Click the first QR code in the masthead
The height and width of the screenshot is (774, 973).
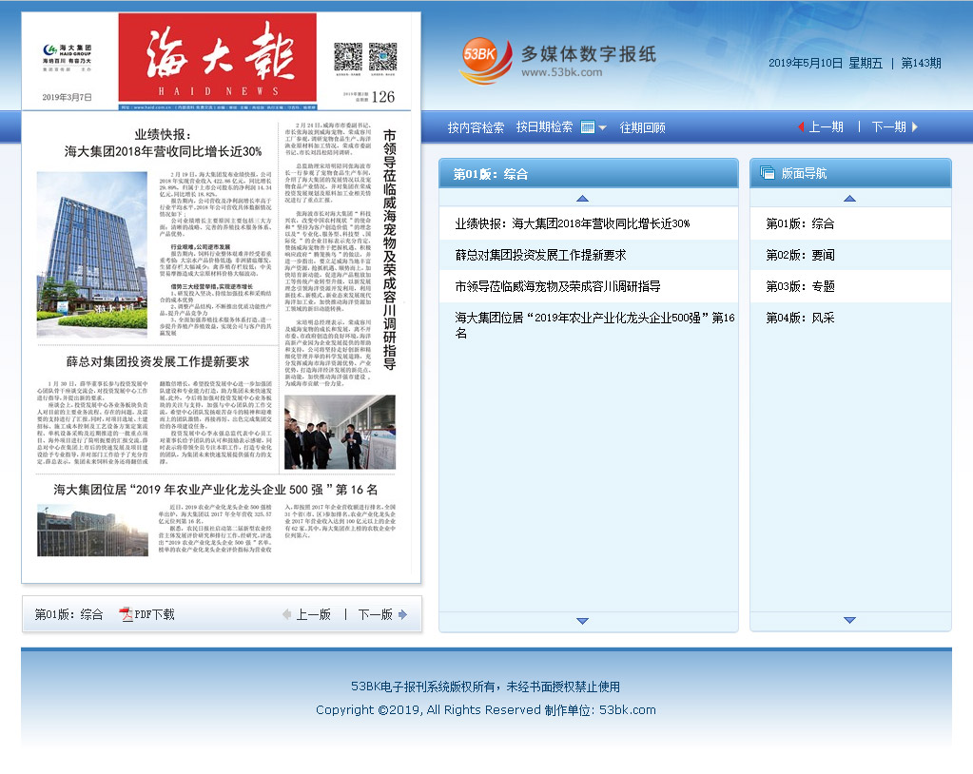click(x=348, y=58)
